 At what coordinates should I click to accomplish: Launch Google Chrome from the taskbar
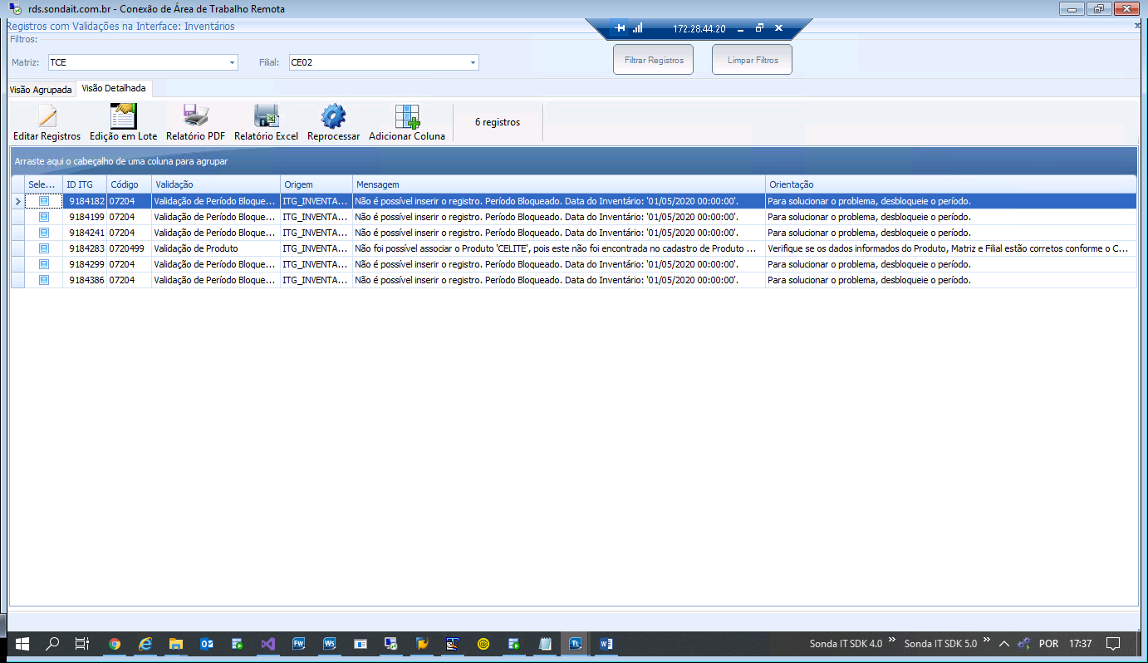[x=115, y=643]
